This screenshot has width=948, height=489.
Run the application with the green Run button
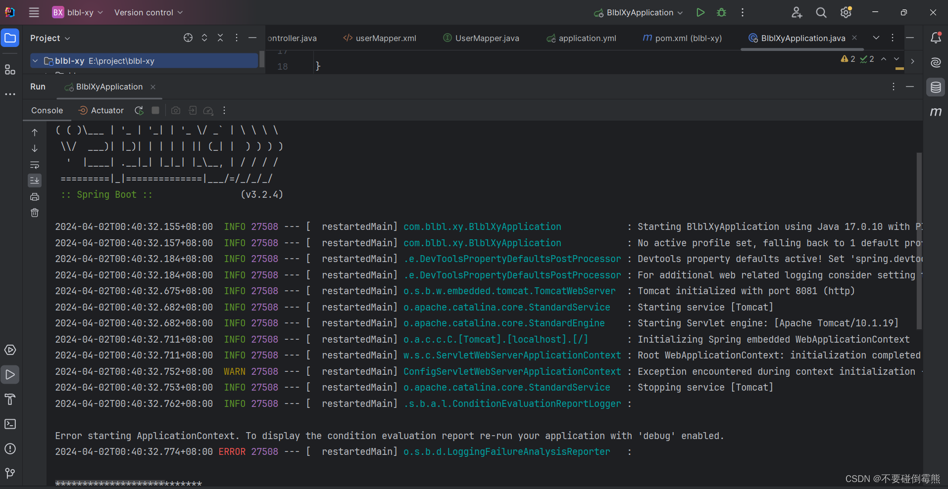pyautogui.click(x=700, y=12)
